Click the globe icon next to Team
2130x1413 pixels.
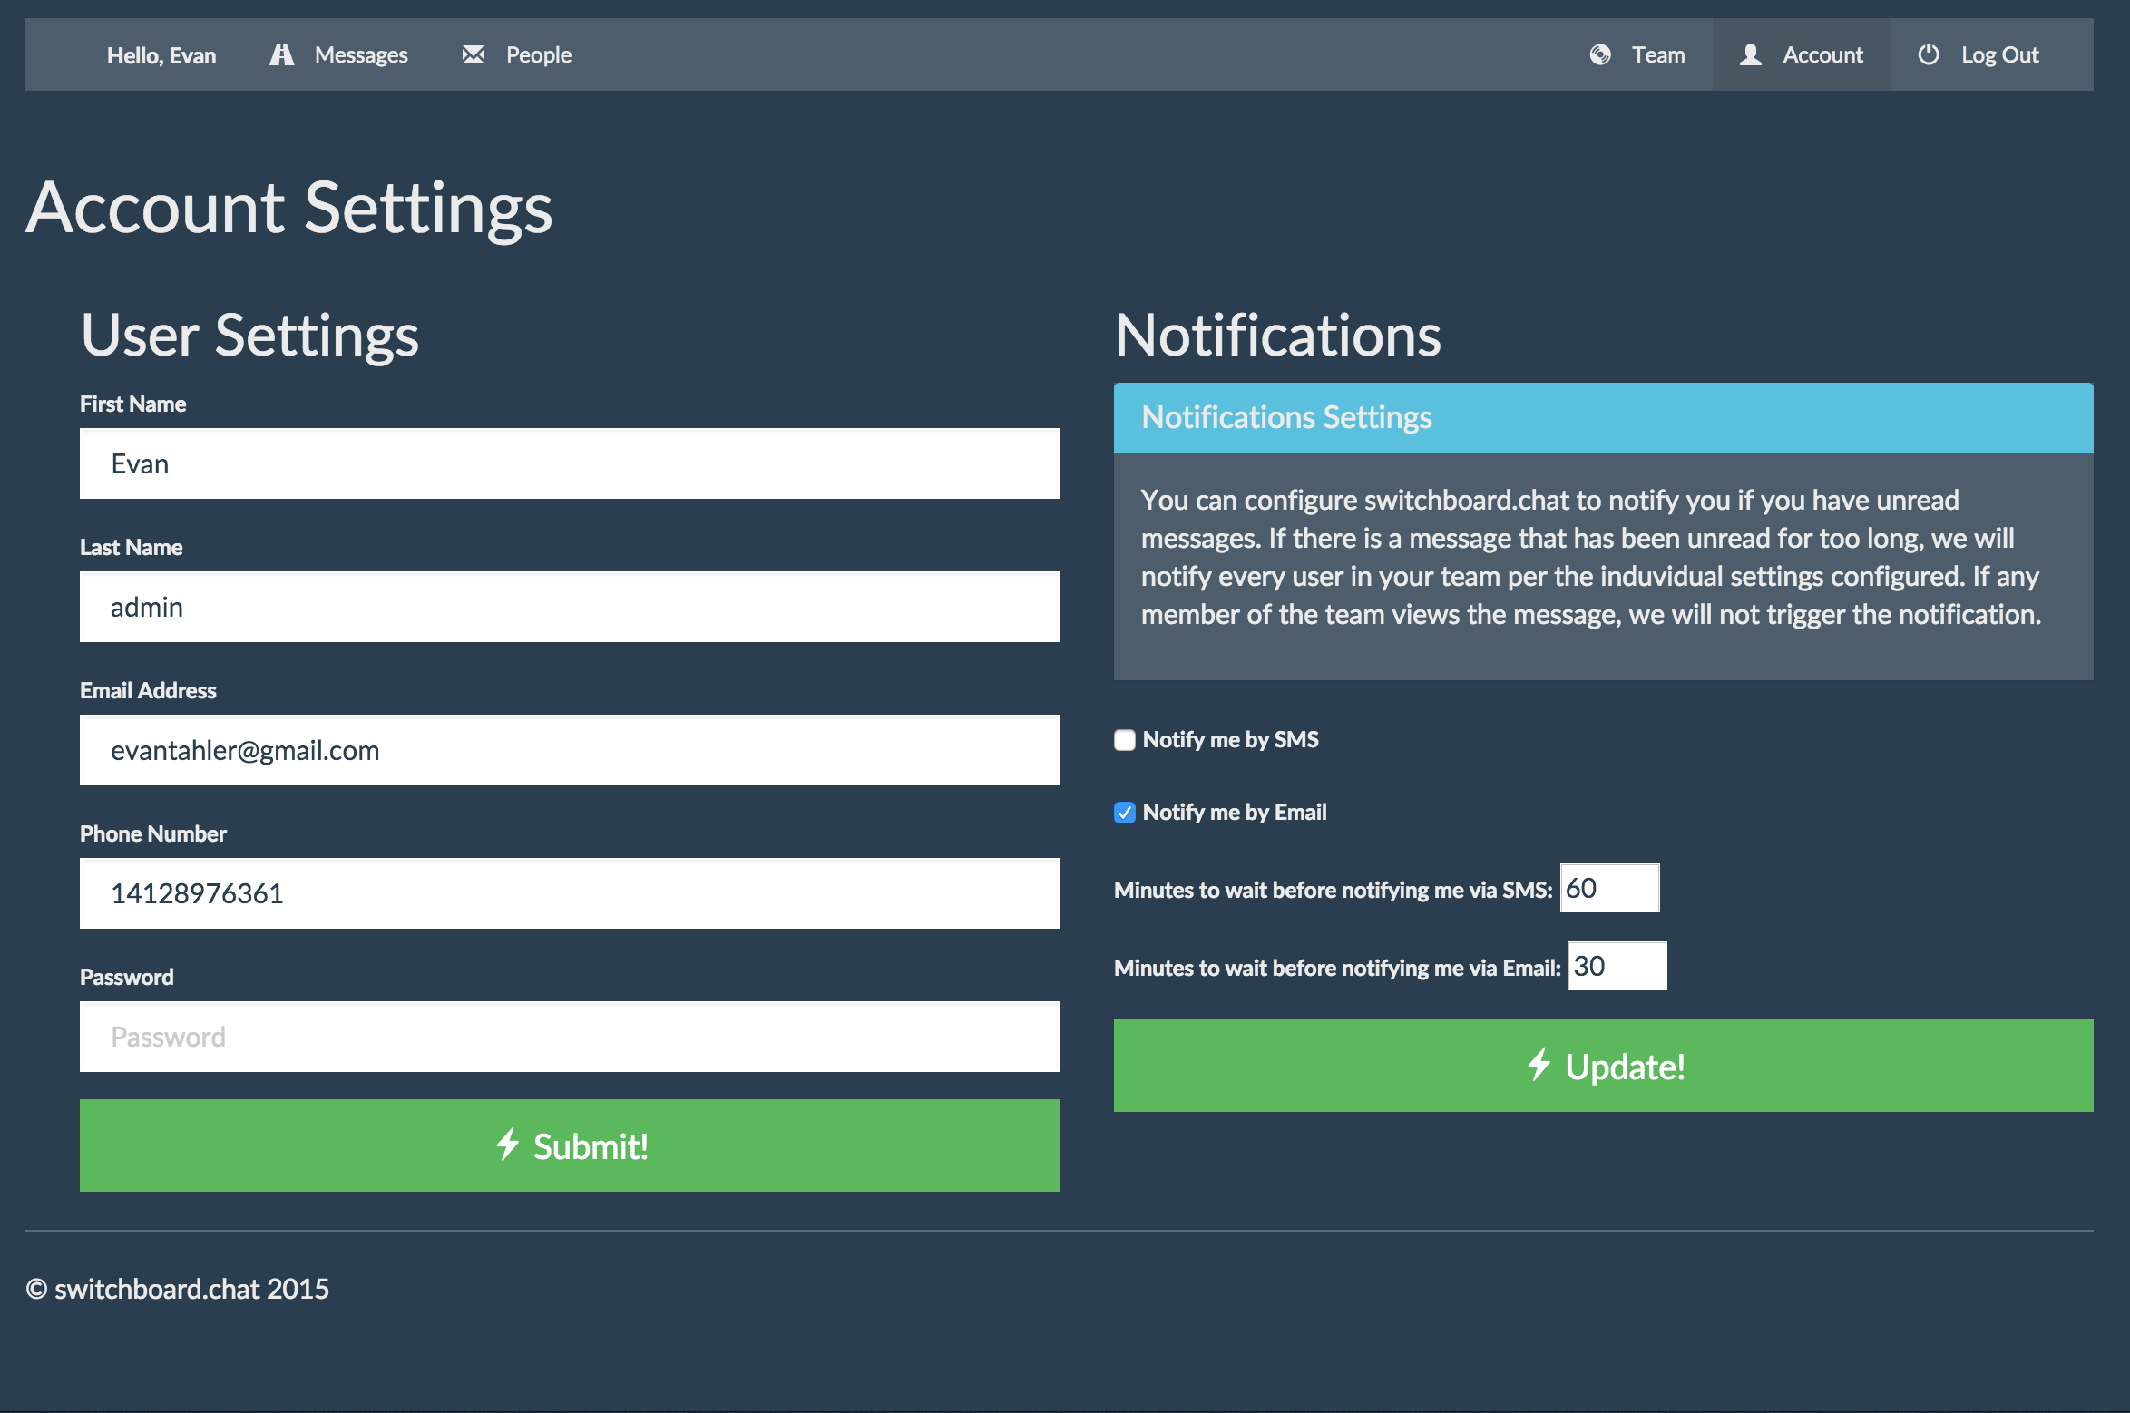tap(1599, 54)
